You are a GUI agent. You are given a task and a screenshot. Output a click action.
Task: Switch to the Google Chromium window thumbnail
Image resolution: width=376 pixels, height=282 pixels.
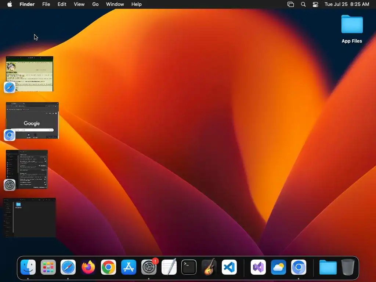(x=32, y=120)
